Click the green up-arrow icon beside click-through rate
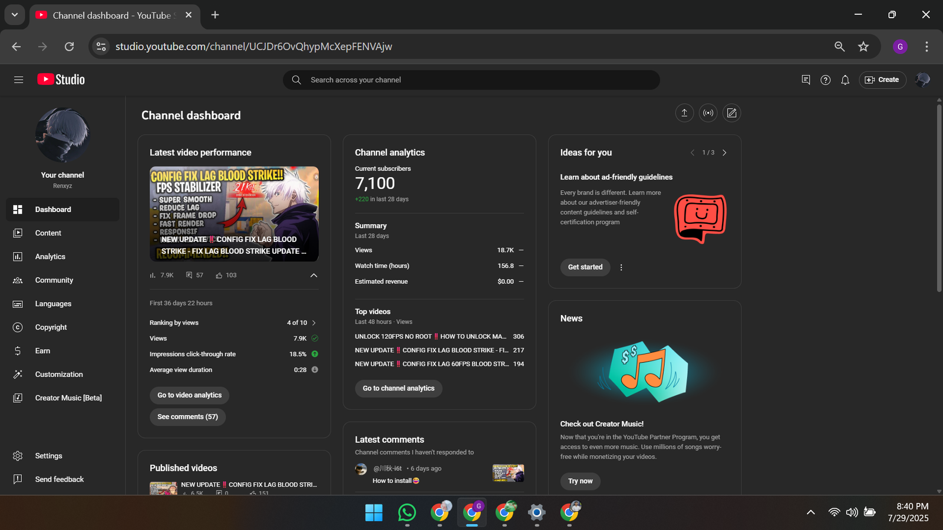 click(315, 354)
